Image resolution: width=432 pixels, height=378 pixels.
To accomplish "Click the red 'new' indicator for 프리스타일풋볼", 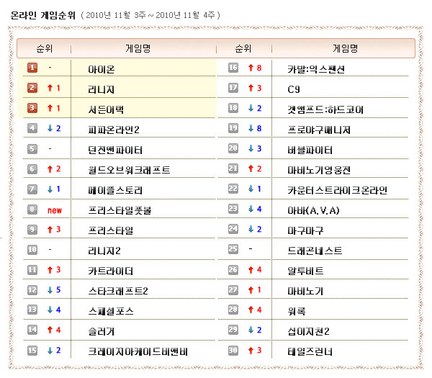I will [x=54, y=210].
